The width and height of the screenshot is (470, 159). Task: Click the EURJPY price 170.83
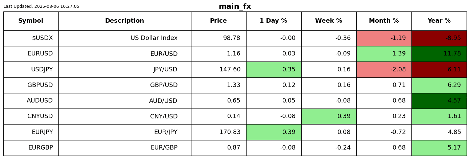[230, 132]
